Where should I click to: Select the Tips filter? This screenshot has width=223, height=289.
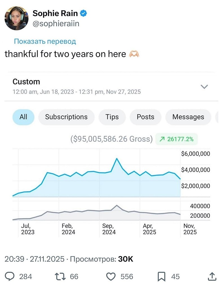coord(112,117)
